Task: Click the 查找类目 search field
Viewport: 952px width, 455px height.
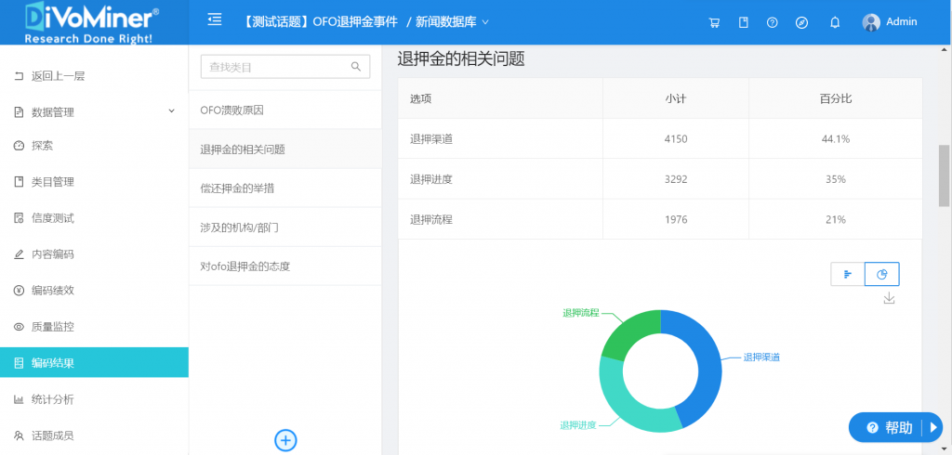Action: (x=285, y=67)
